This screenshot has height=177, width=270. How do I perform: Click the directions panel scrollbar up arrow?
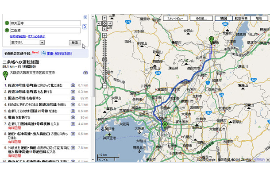click(93, 16)
